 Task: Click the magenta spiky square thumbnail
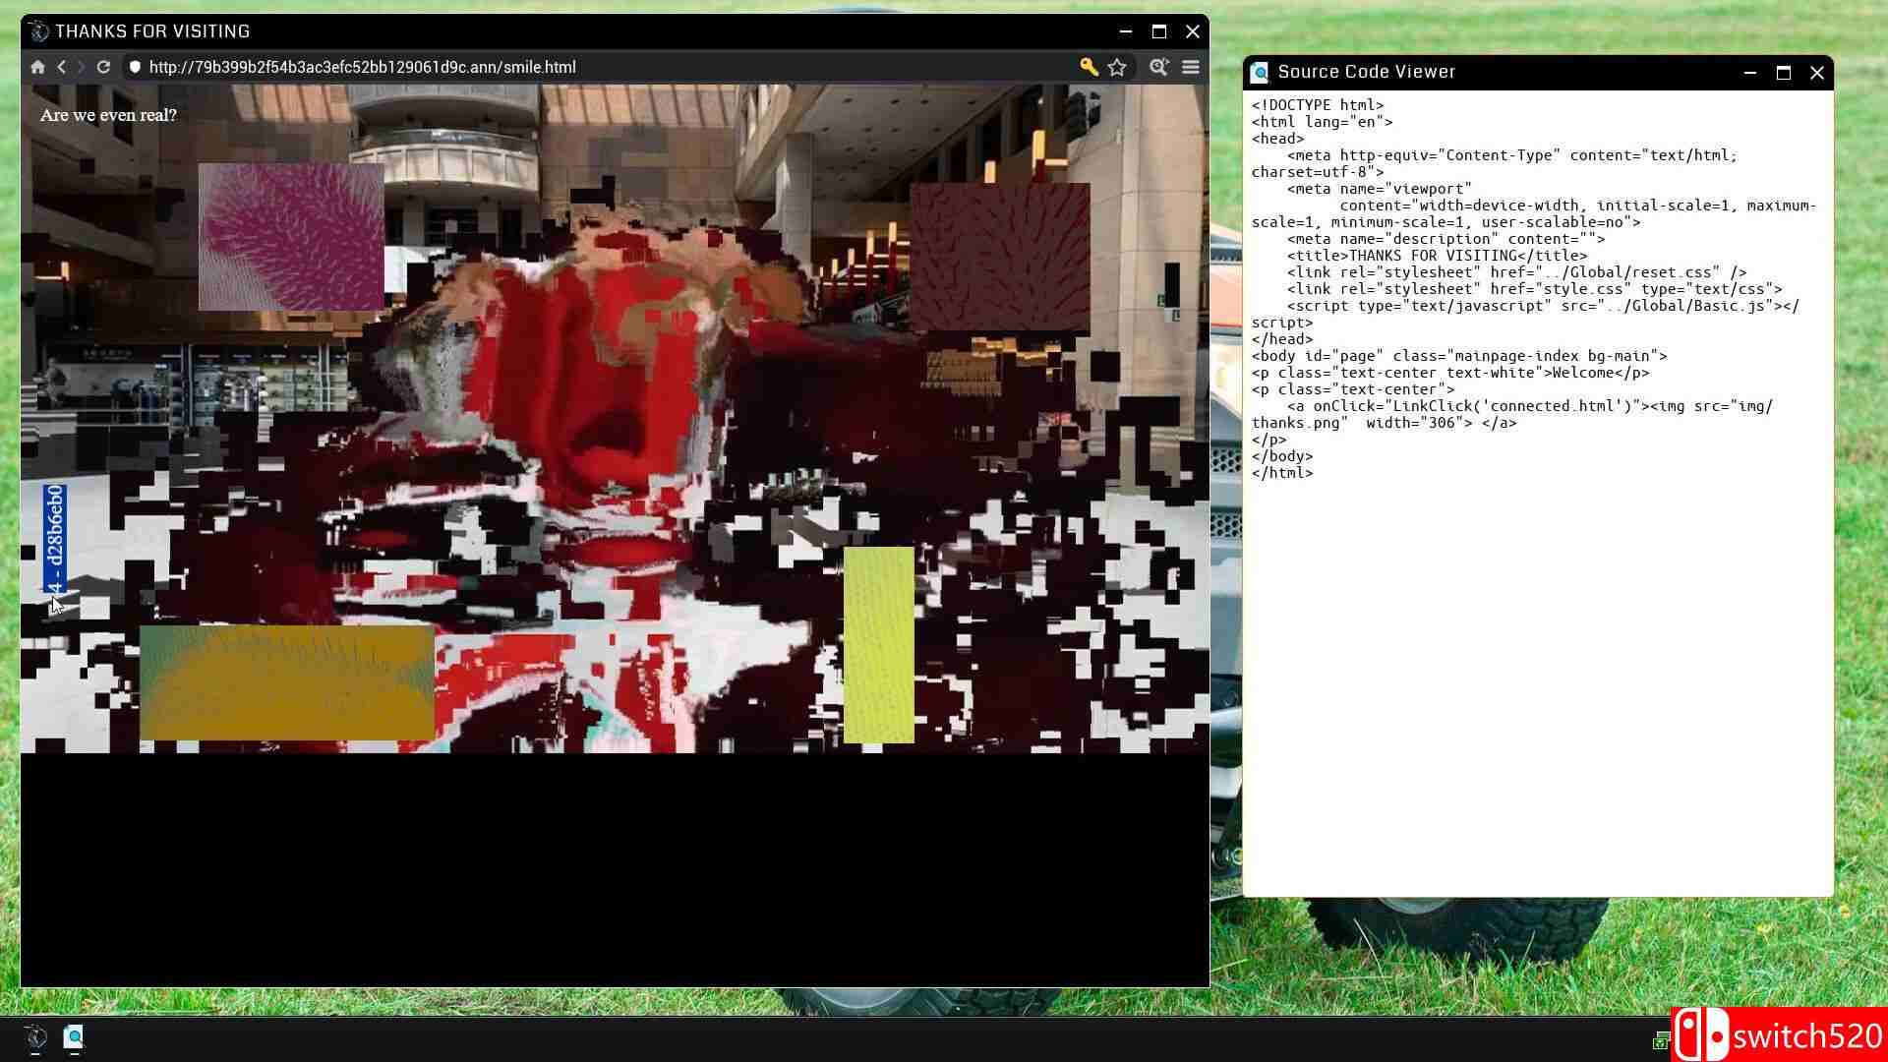291,237
